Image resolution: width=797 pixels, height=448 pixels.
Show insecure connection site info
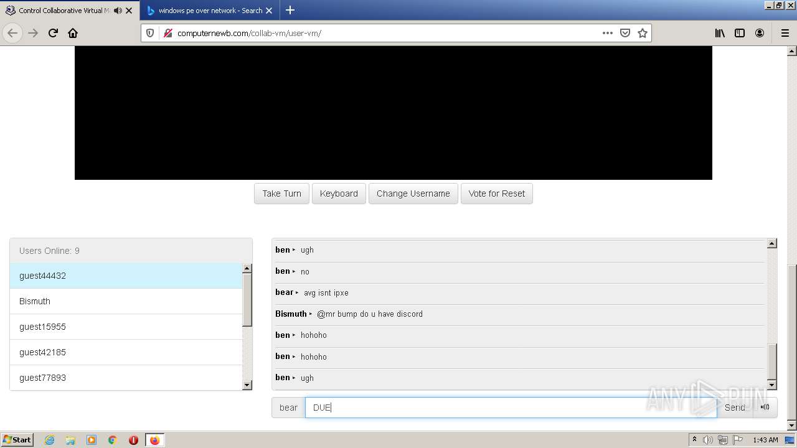click(x=167, y=33)
